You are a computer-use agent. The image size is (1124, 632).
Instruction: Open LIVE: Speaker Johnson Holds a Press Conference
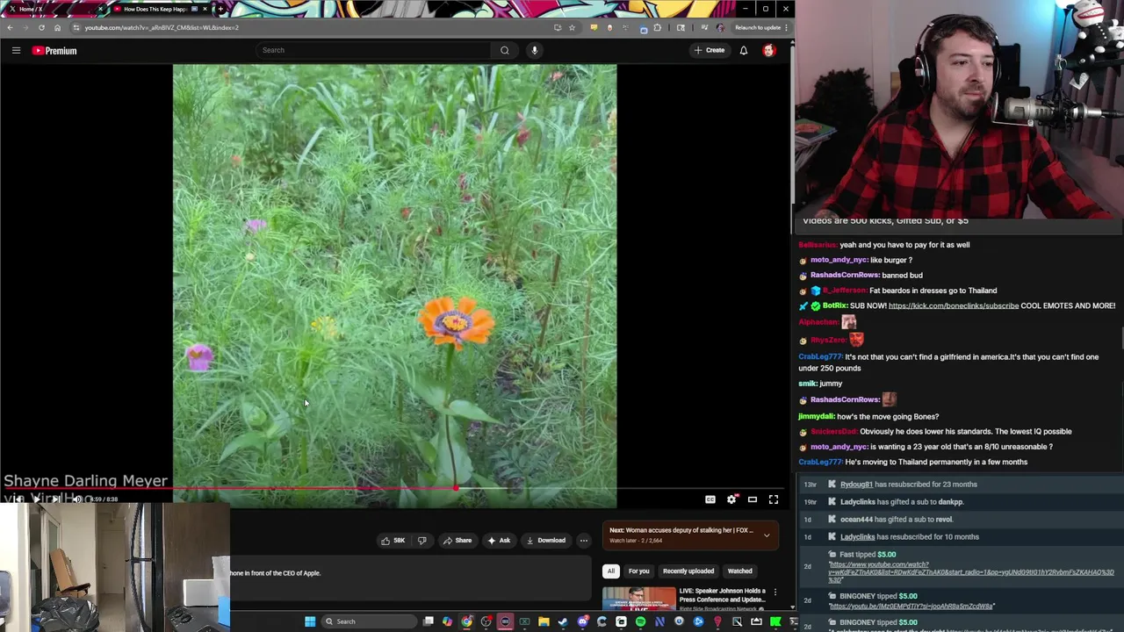(722, 595)
